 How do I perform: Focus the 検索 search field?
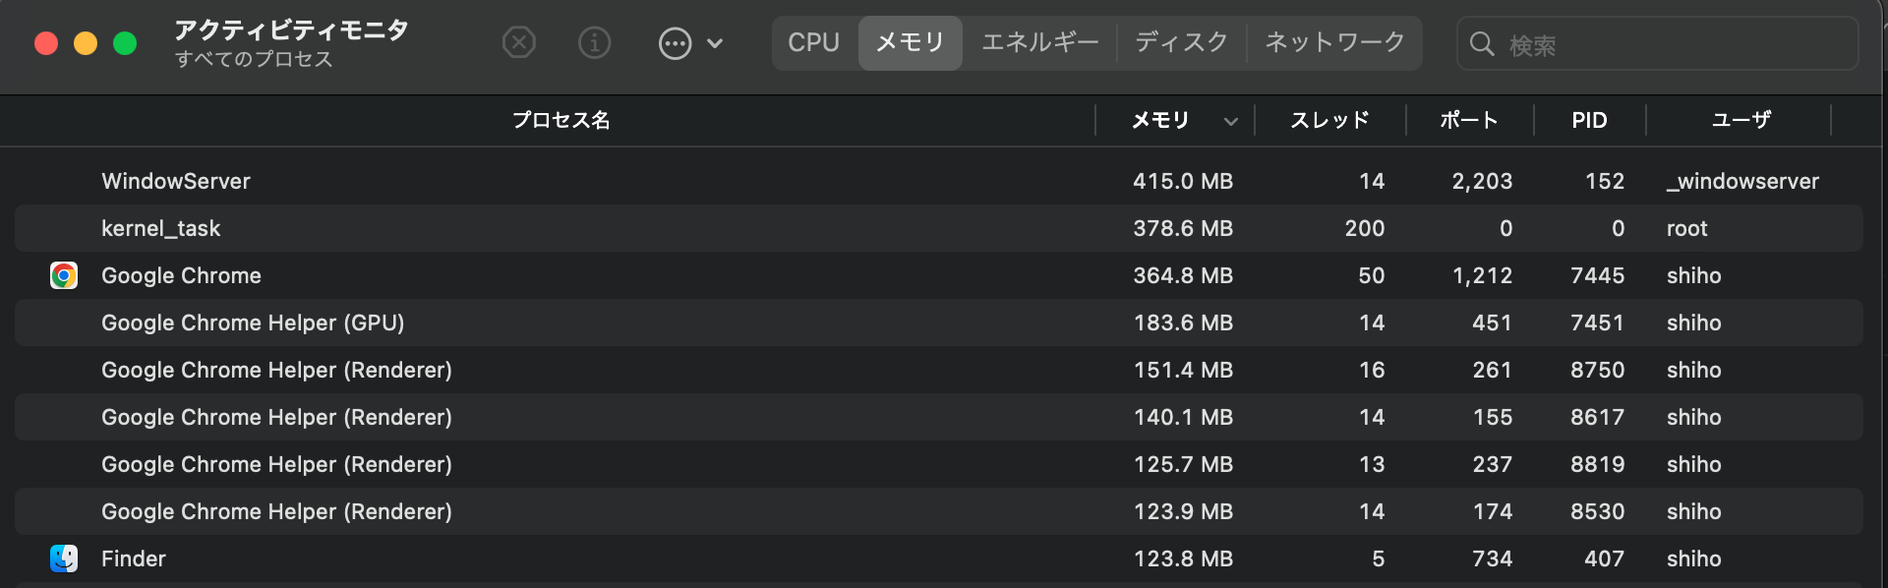tap(1672, 44)
